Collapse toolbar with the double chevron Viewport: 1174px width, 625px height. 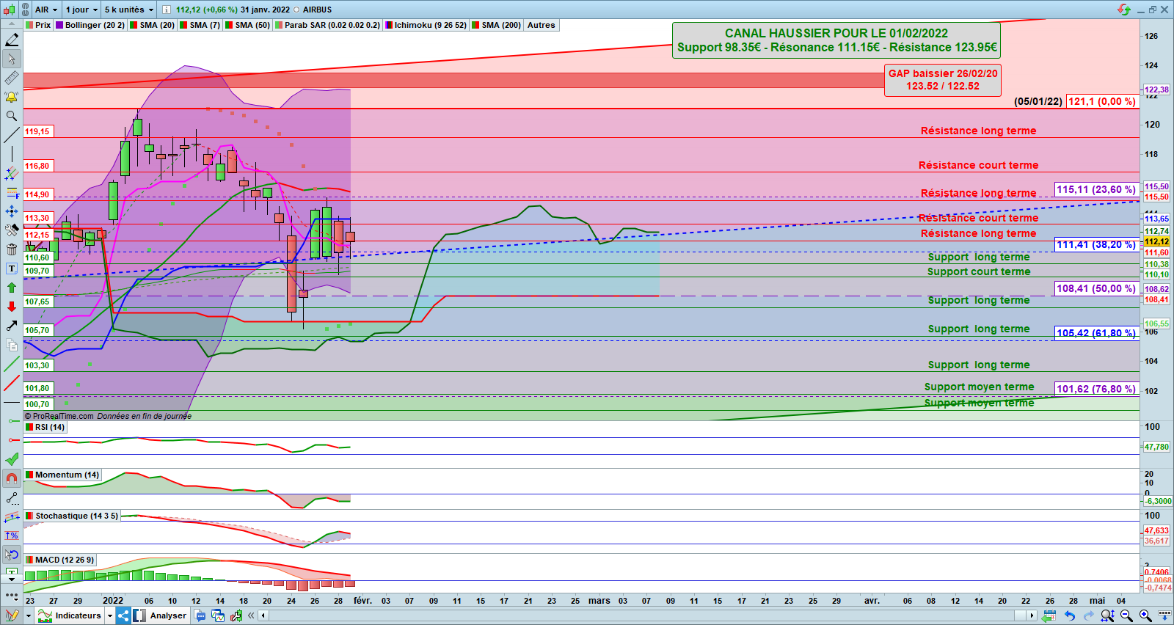(251, 615)
